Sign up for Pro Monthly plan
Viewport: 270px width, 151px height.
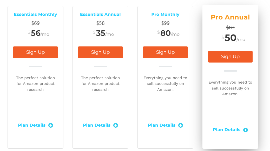(x=165, y=52)
